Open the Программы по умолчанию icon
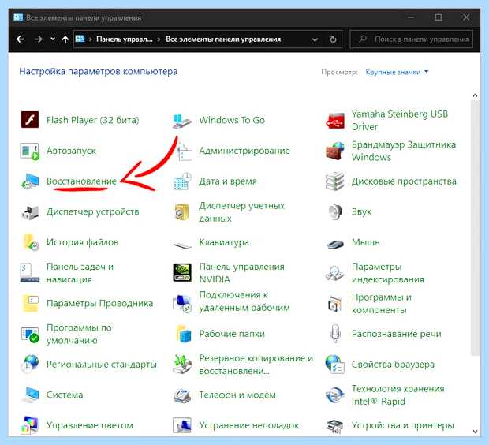This screenshot has width=489, height=445. [30, 334]
